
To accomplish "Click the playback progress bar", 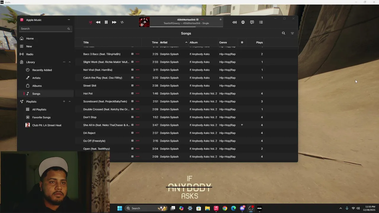I will 186,27.
